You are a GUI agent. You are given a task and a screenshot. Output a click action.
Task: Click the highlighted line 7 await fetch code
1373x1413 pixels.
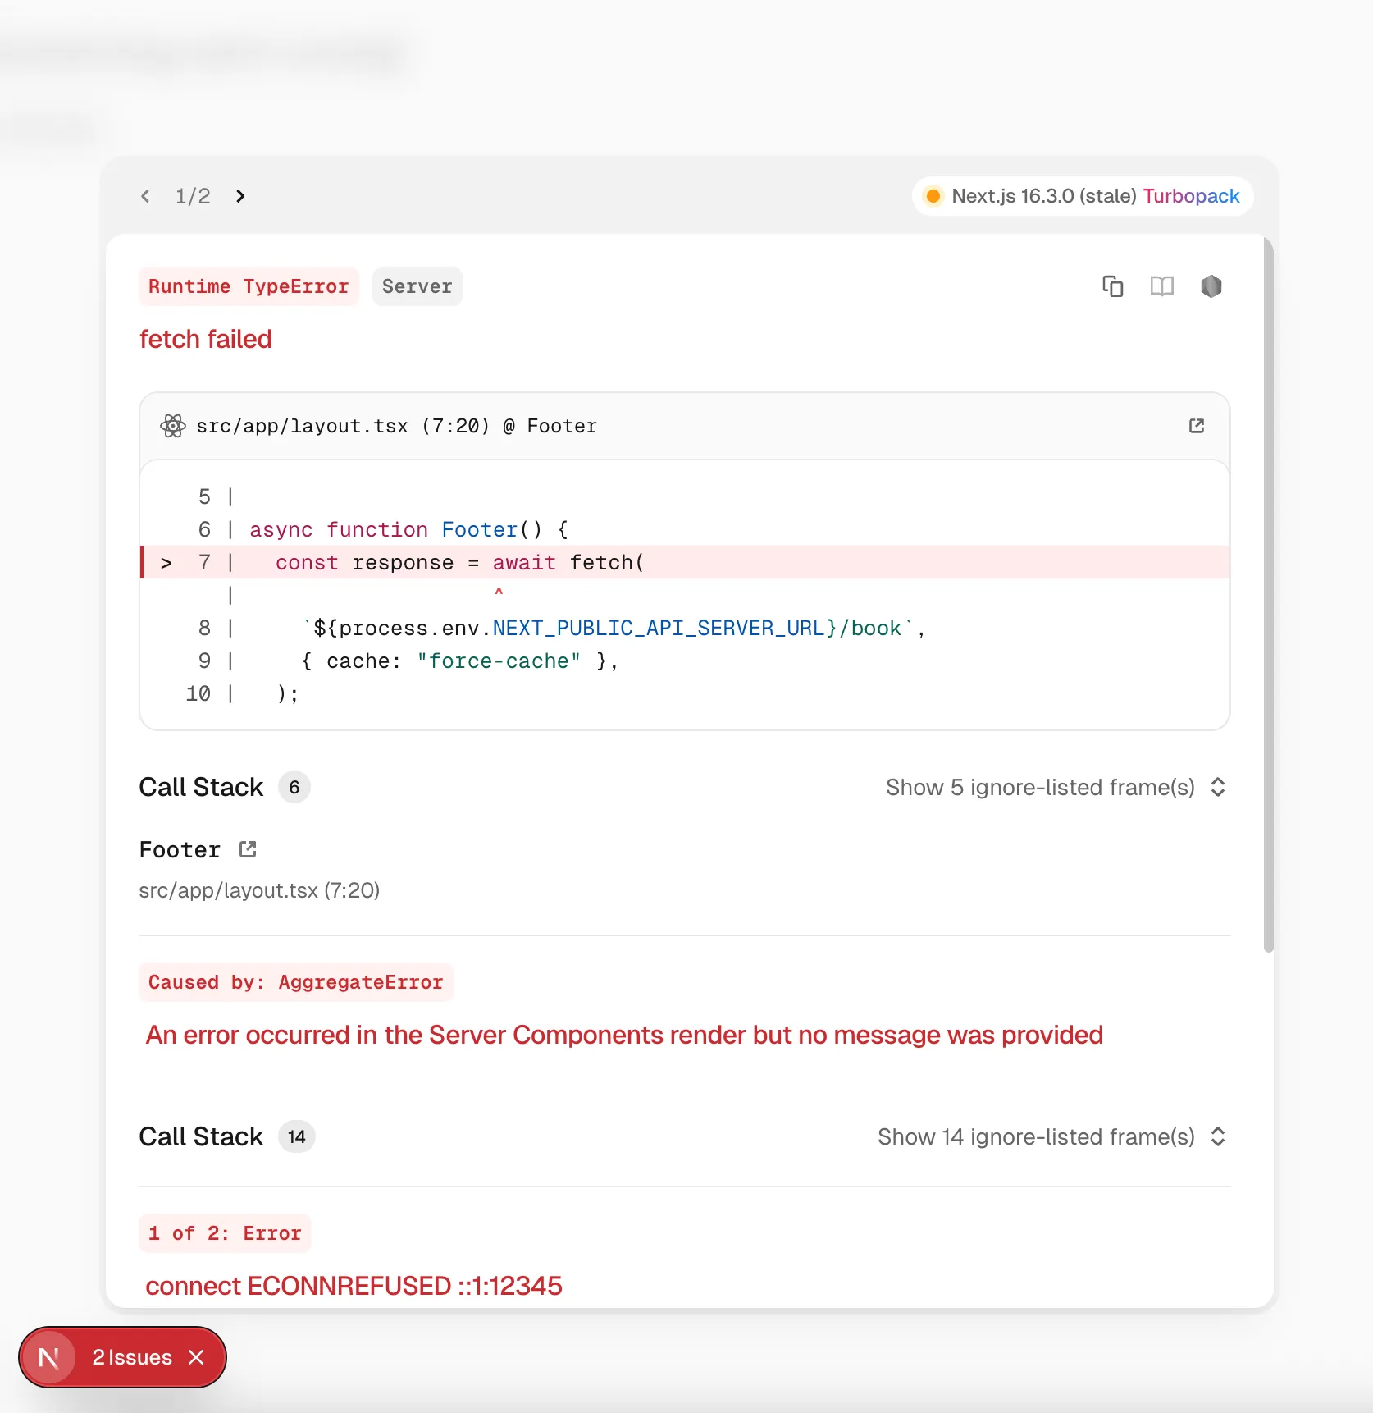pyautogui.click(x=685, y=562)
